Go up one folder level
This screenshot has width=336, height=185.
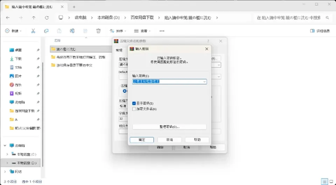coord(34,18)
